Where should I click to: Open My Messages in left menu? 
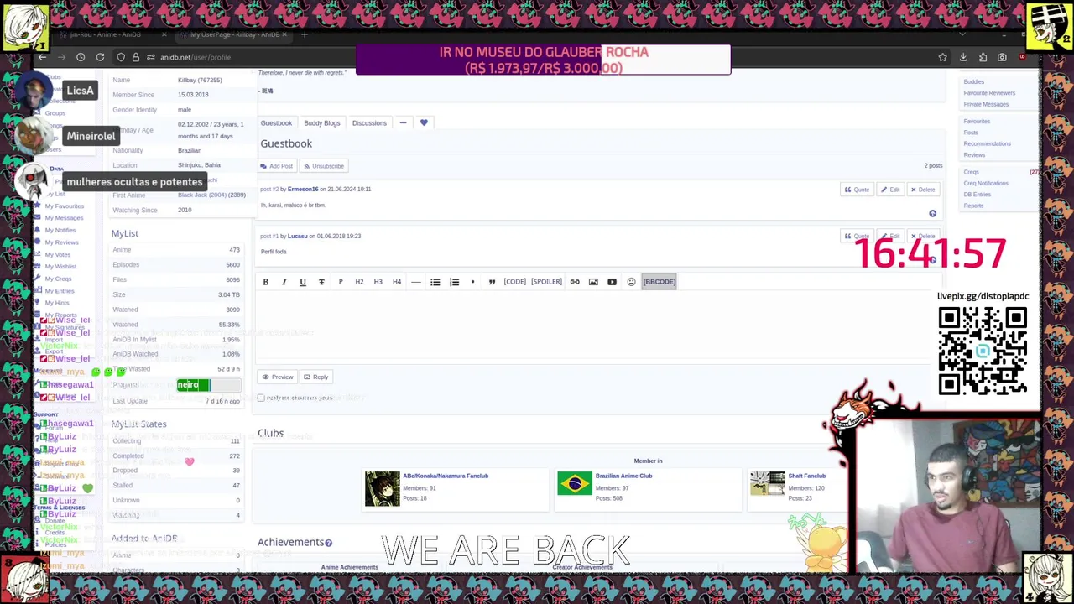coord(64,218)
